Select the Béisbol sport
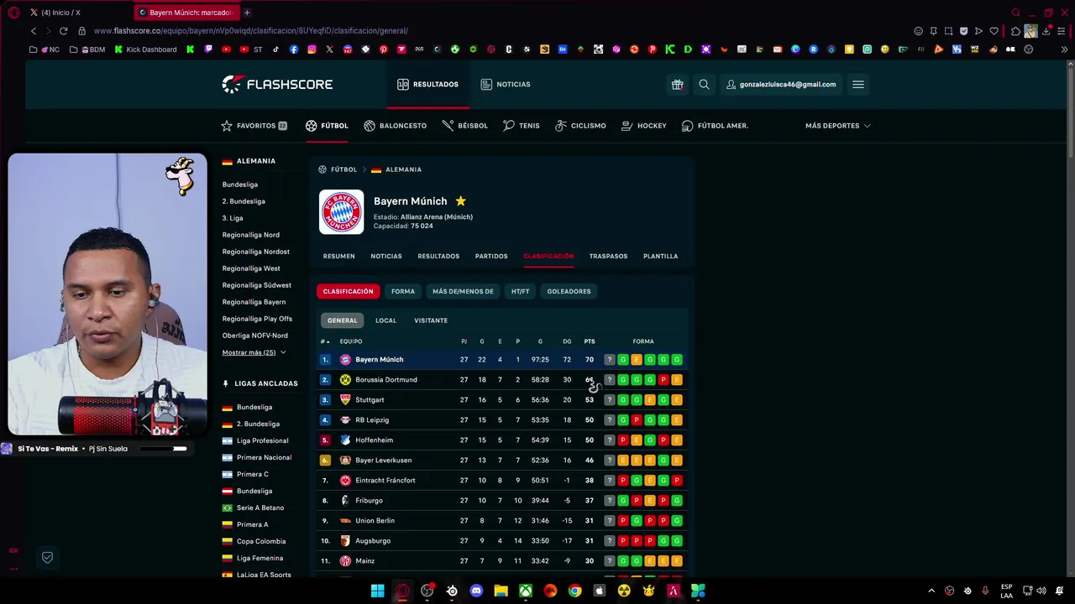 (x=464, y=126)
